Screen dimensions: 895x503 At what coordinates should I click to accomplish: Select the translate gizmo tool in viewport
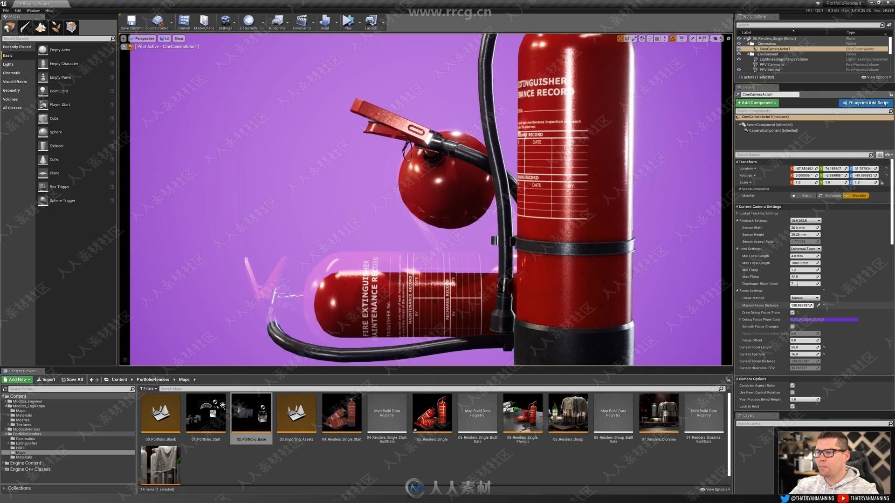(620, 39)
